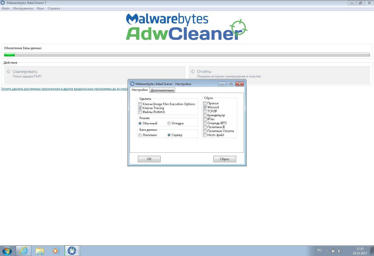Enable the Очередь BITS checkbox
This screenshot has width=374, height=256.
205,123
